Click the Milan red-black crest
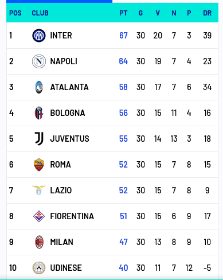 39,242
